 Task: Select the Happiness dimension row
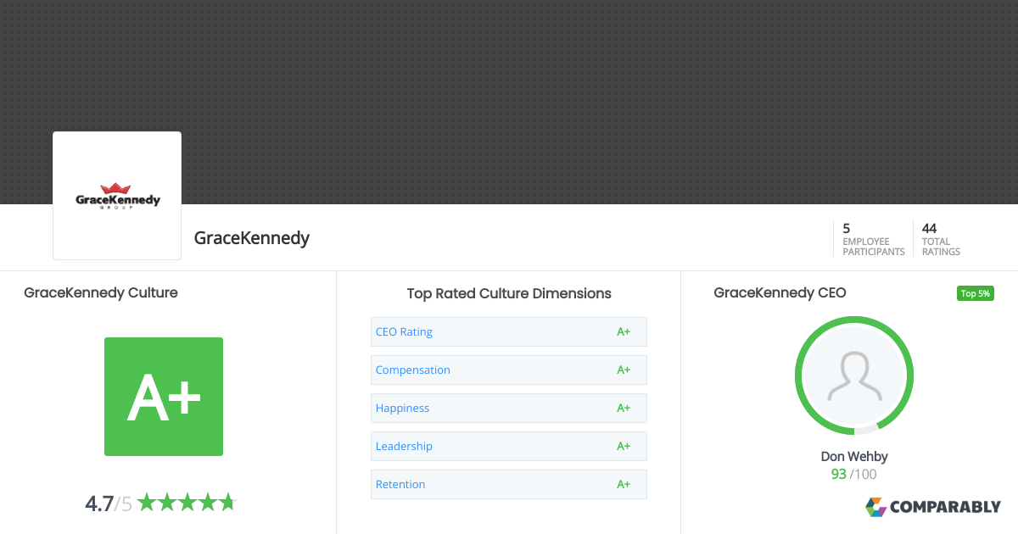point(508,408)
